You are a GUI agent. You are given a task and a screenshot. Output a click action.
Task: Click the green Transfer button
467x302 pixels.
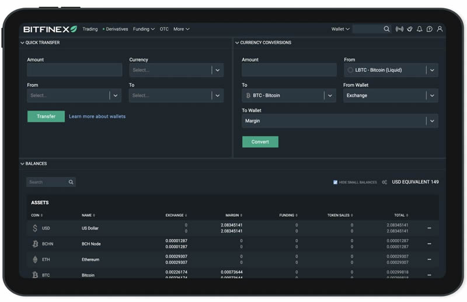click(x=46, y=116)
